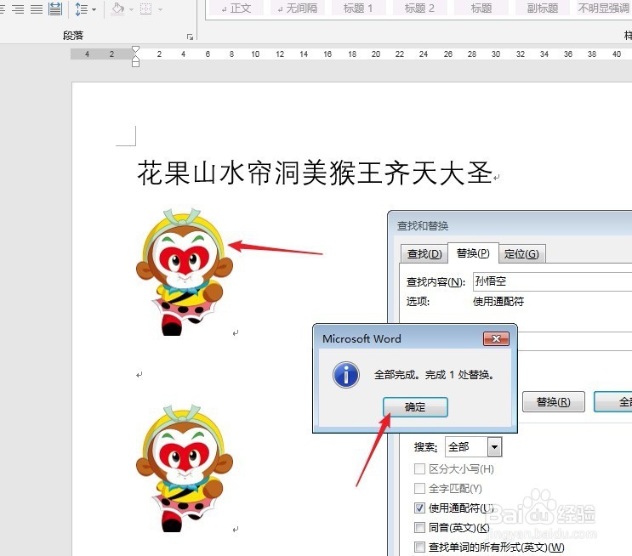Viewport: 632px width, 556px height.
Task: Click 查找和替换 dialog title bar
Action: point(510,225)
